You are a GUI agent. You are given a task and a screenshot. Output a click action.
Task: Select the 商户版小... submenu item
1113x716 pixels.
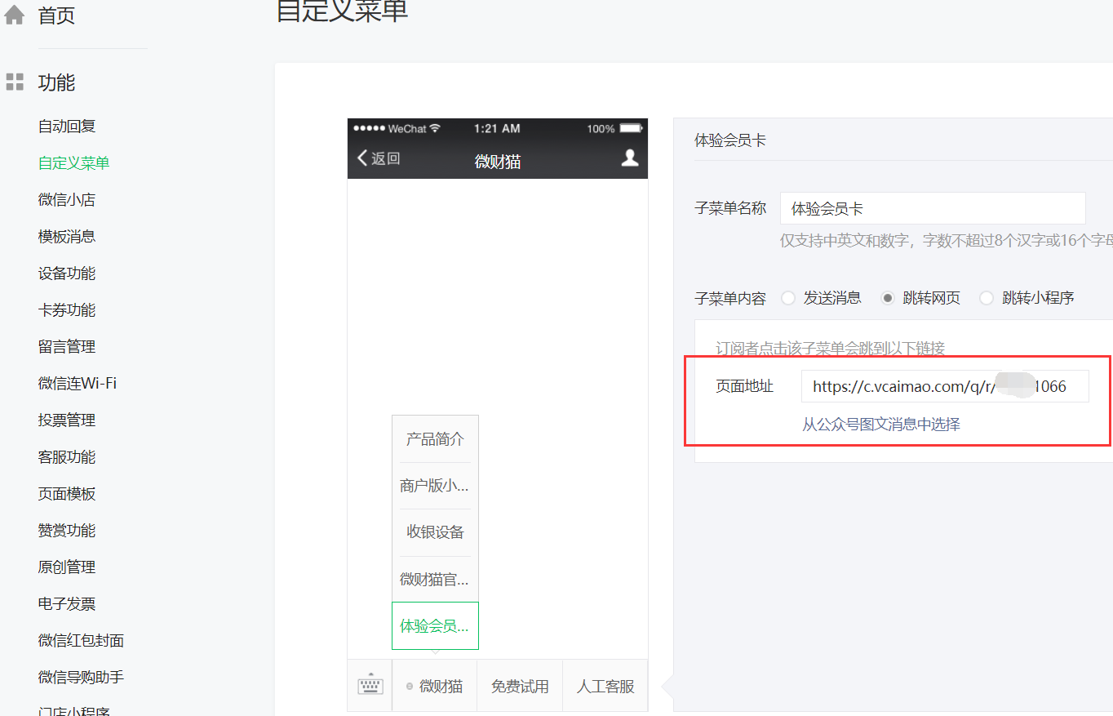(435, 486)
